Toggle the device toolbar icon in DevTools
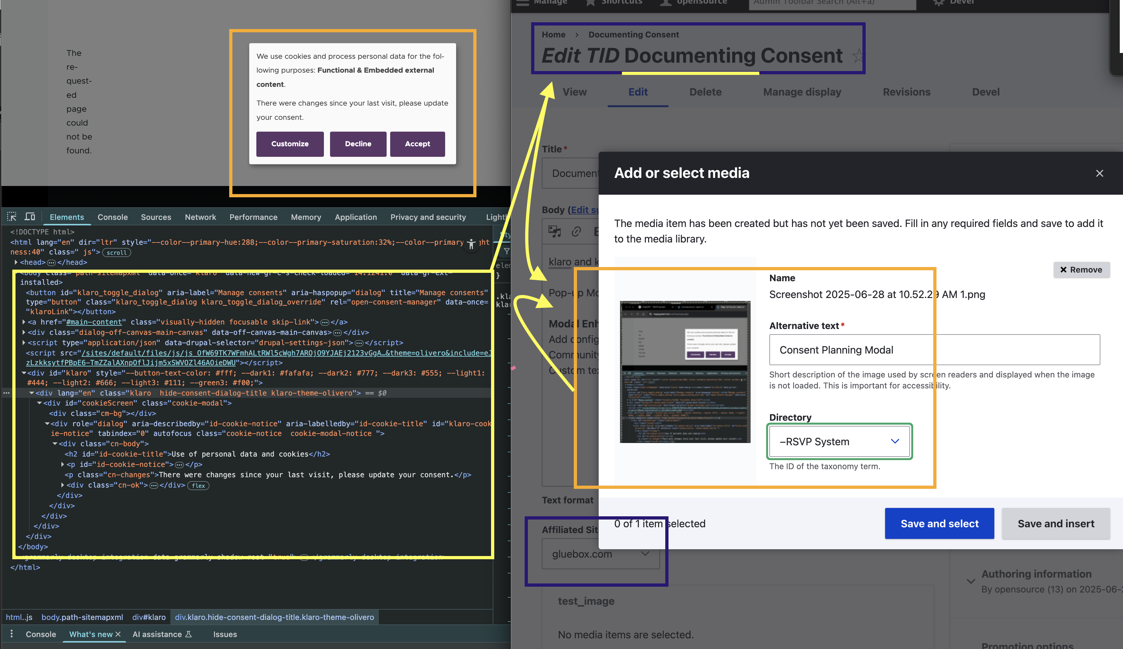This screenshot has width=1123, height=649. click(30, 217)
